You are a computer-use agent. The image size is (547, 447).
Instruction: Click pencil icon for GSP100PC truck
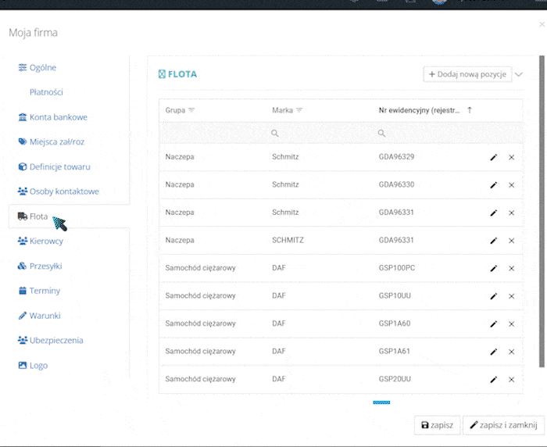coord(493,268)
